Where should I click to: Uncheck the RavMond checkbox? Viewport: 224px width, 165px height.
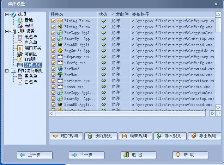[x=53, y=69]
